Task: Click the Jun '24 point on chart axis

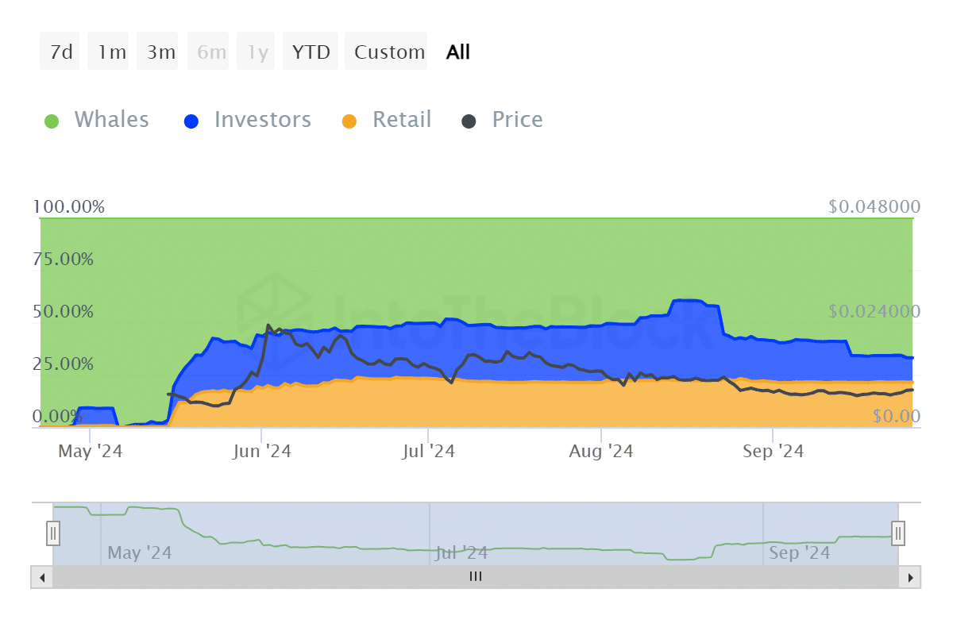Action: coord(261,452)
